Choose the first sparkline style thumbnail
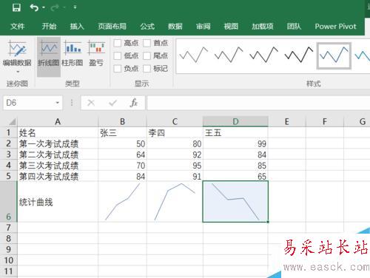Viewport: 370px width, 278px height. pyautogui.click(x=193, y=55)
